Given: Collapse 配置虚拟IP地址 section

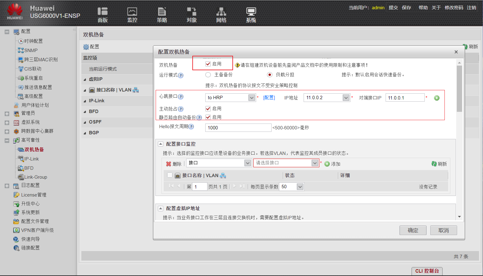Looking at the screenshot, I should coord(161,208).
